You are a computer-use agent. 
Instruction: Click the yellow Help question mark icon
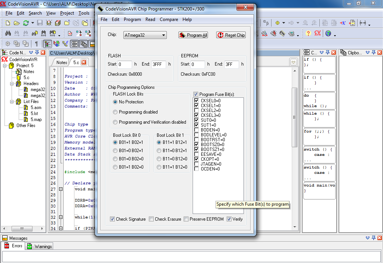(308, 33)
